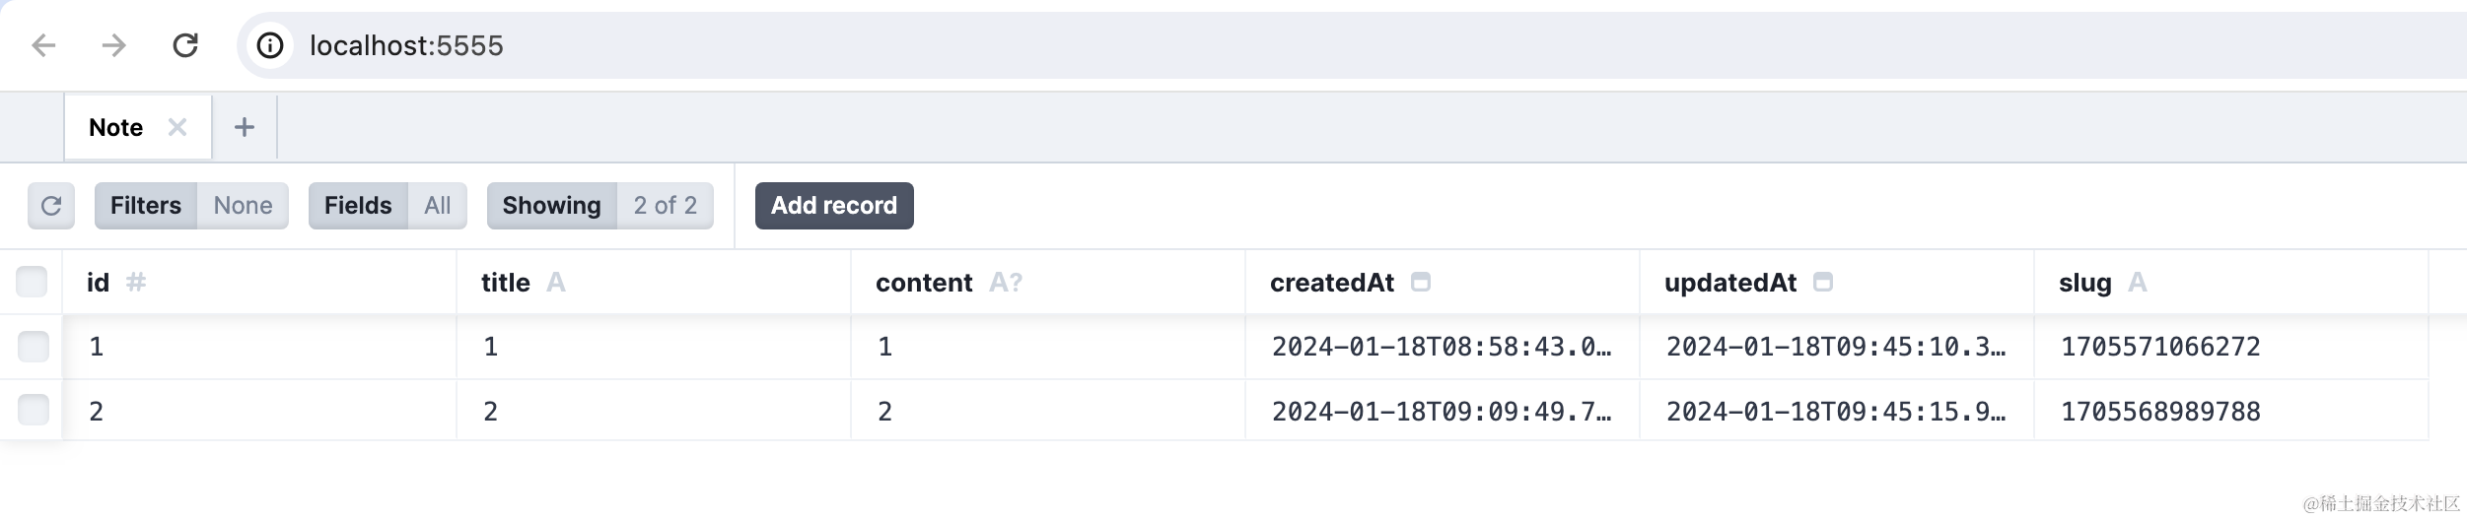The height and width of the screenshot is (520, 2467).
Task: Click the browser forward arrow
Action: [x=114, y=45]
